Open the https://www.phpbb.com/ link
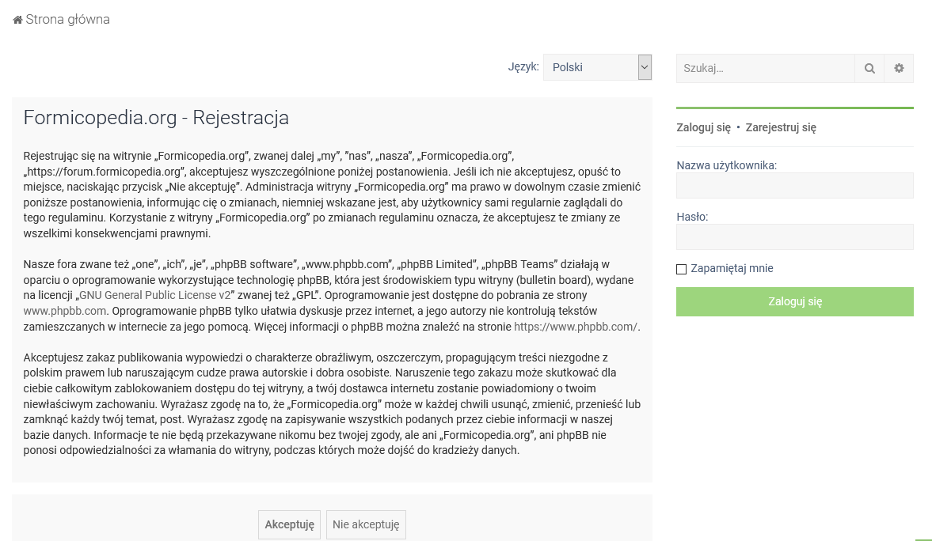 pyautogui.click(x=575, y=327)
